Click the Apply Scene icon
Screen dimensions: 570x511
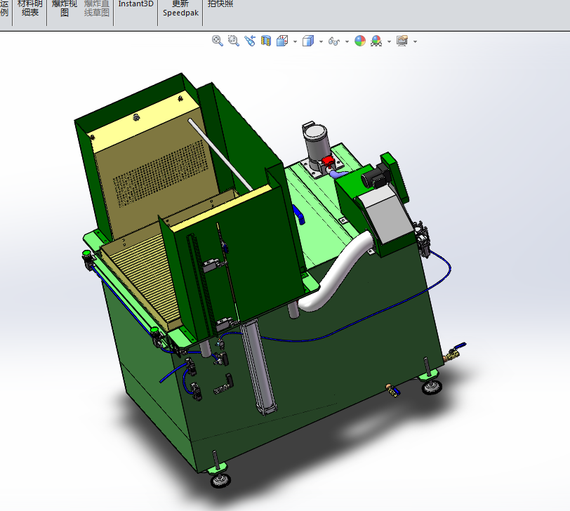376,41
